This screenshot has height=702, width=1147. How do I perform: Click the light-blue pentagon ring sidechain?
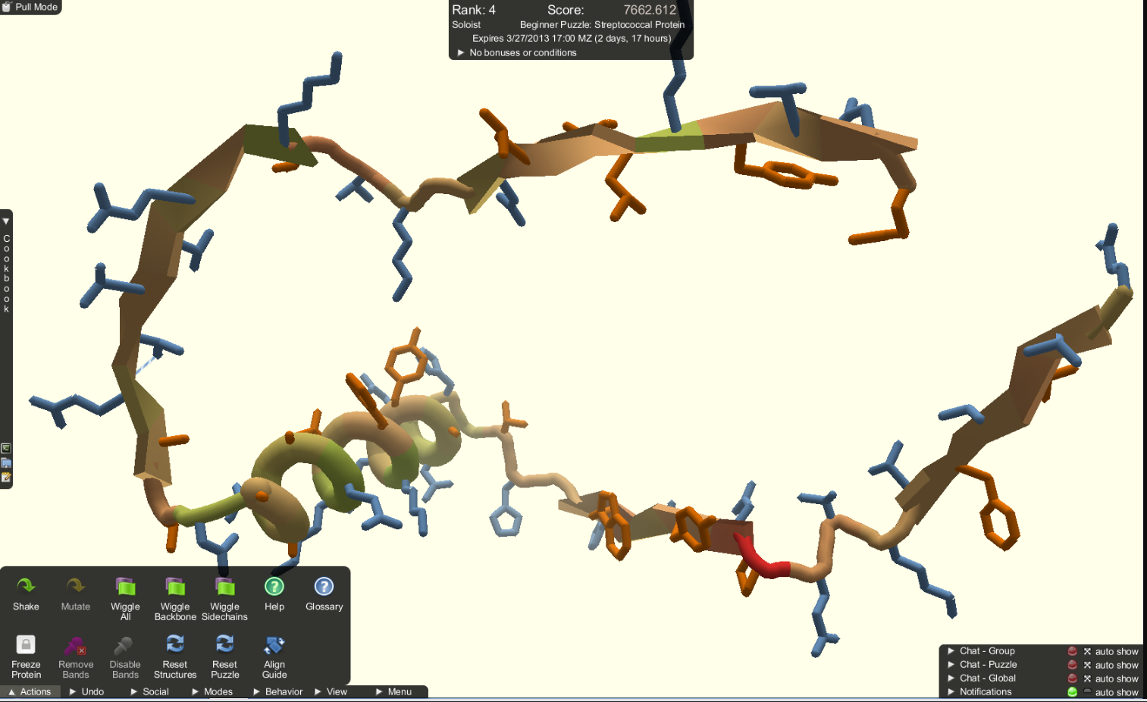point(506,521)
